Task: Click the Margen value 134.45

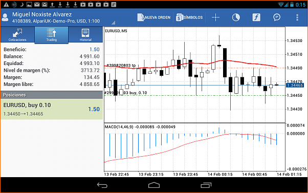Action: click(92, 77)
